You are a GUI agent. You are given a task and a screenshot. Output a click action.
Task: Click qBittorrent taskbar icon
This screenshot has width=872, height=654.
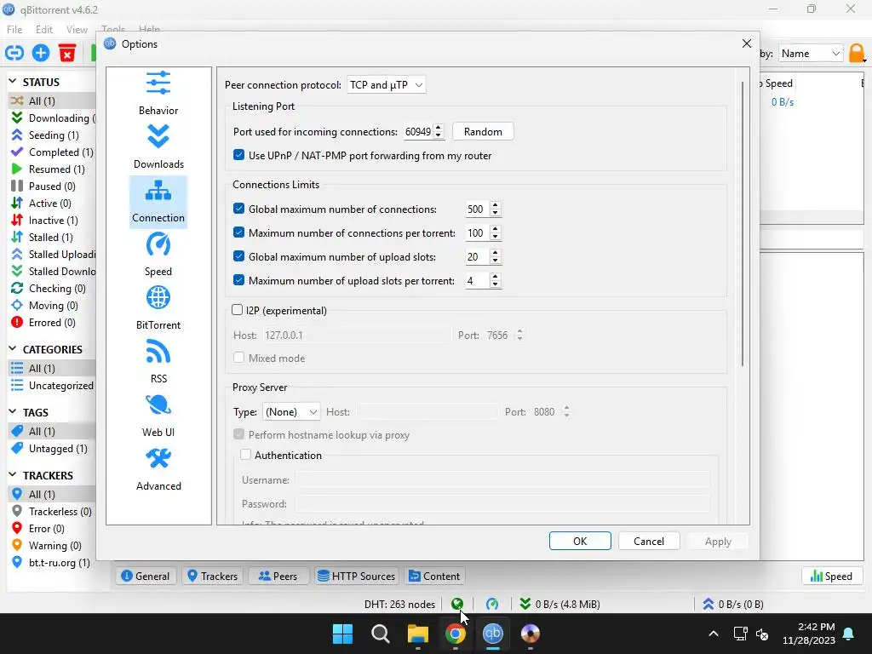point(493,634)
